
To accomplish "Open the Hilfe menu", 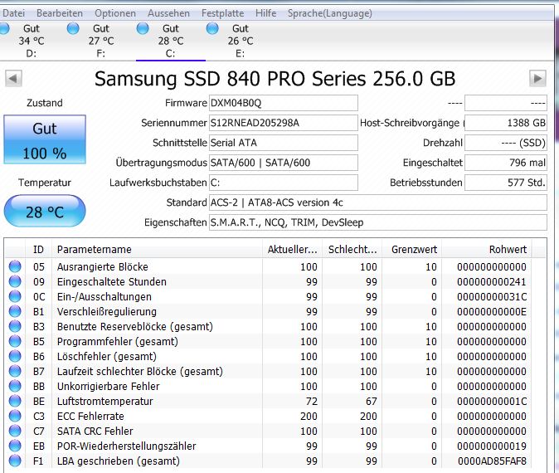I will point(265,13).
